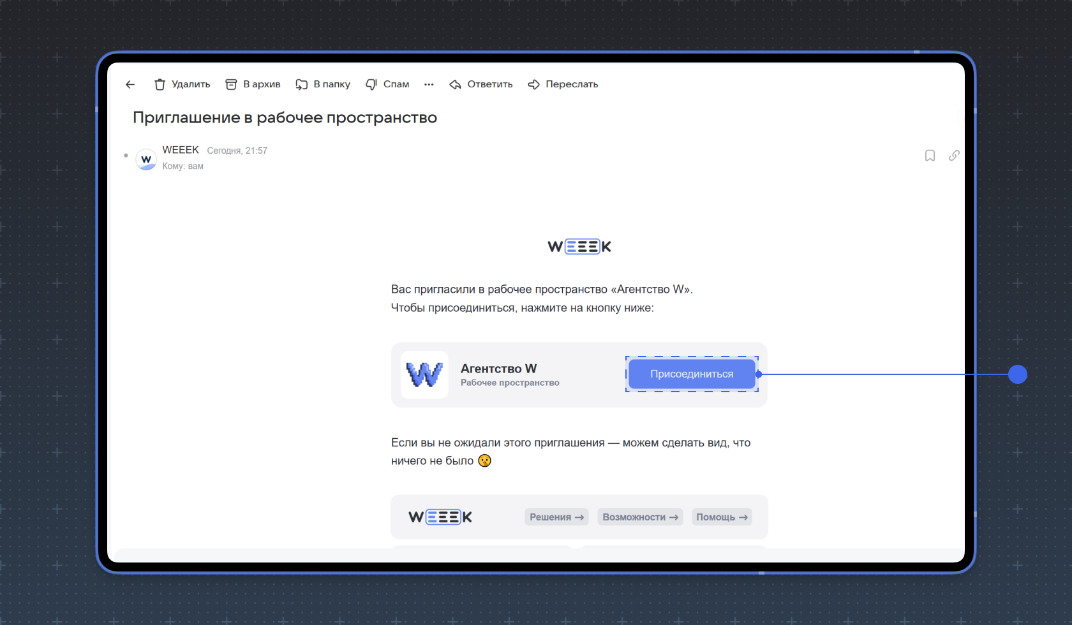Click the trash icon to delete email
Image resolution: width=1072 pixels, height=625 pixels.
pyautogui.click(x=160, y=84)
